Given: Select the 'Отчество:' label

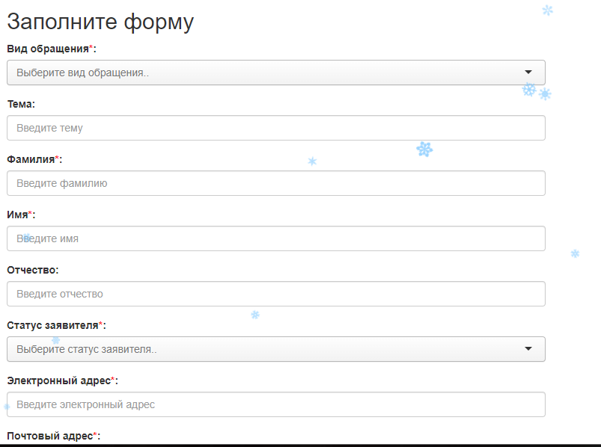Looking at the screenshot, I should (33, 270).
